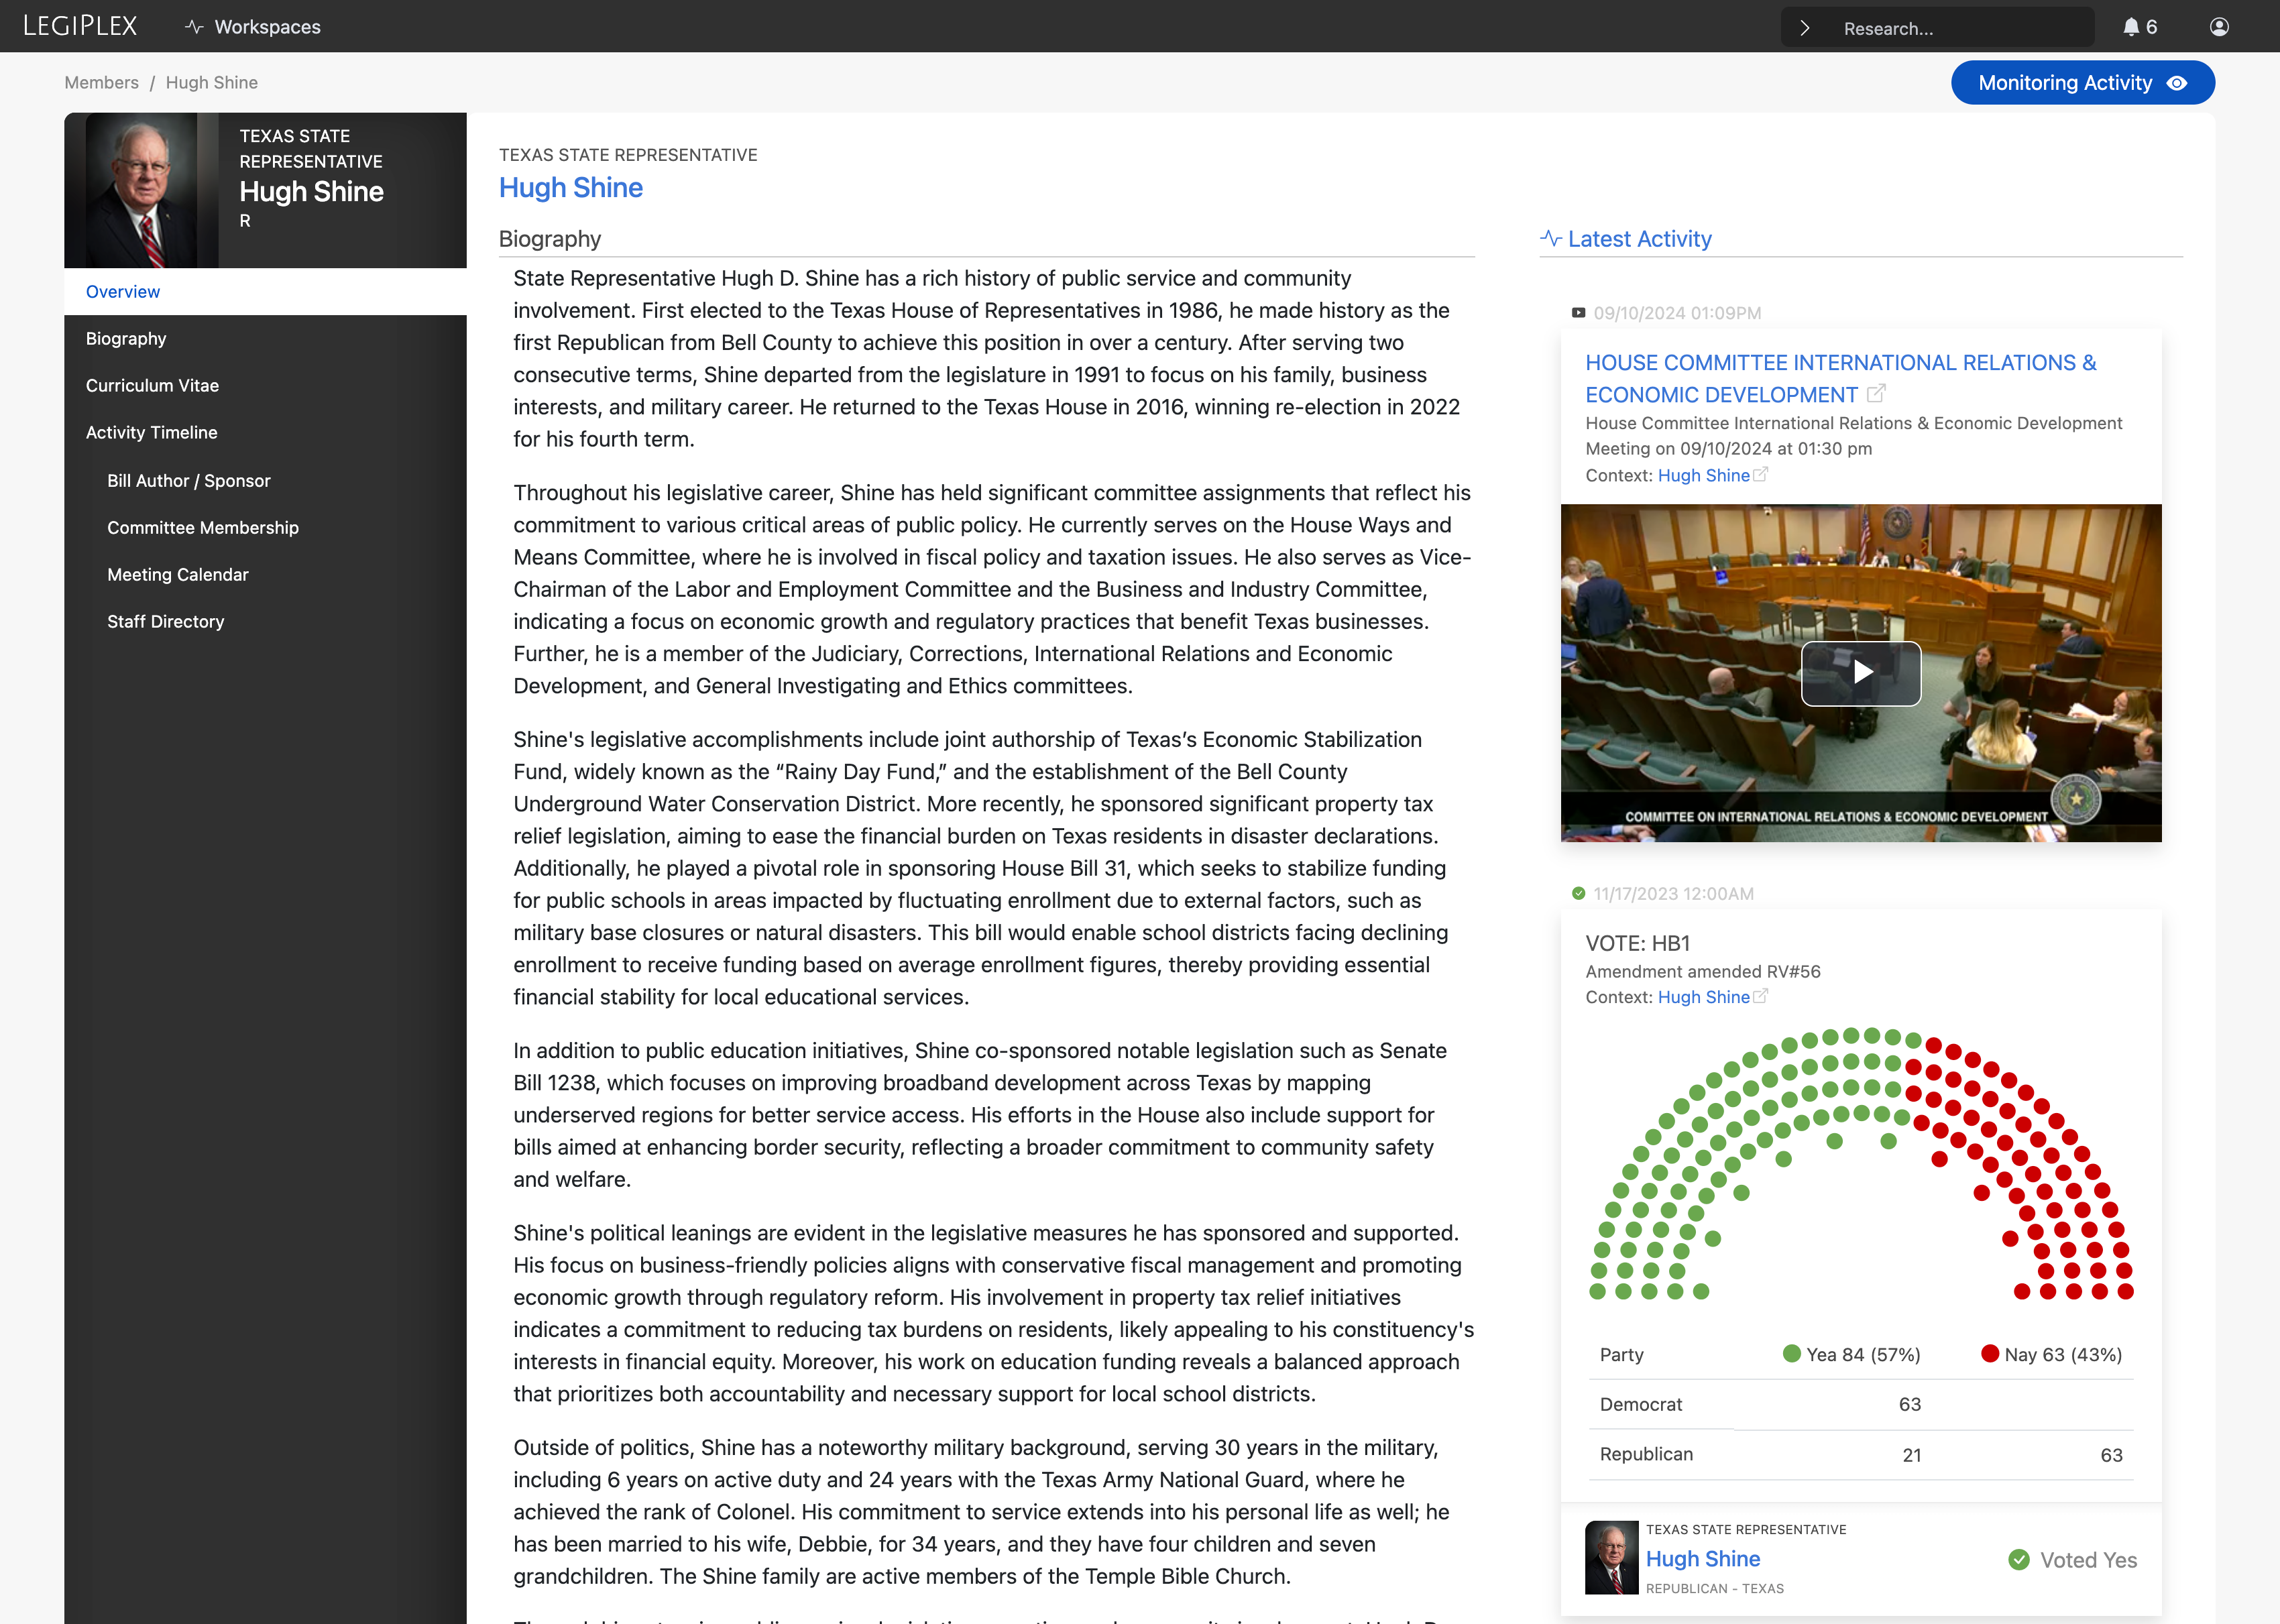The height and width of the screenshot is (1624, 2280).
Task: Play the committee meeting video
Action: 1861,673
